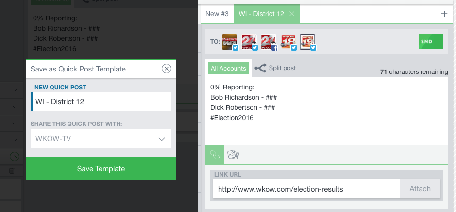
Task: Select the WQOW 18 Twitter account avatar
Action: pyautogui.click(x=288, y=42)
